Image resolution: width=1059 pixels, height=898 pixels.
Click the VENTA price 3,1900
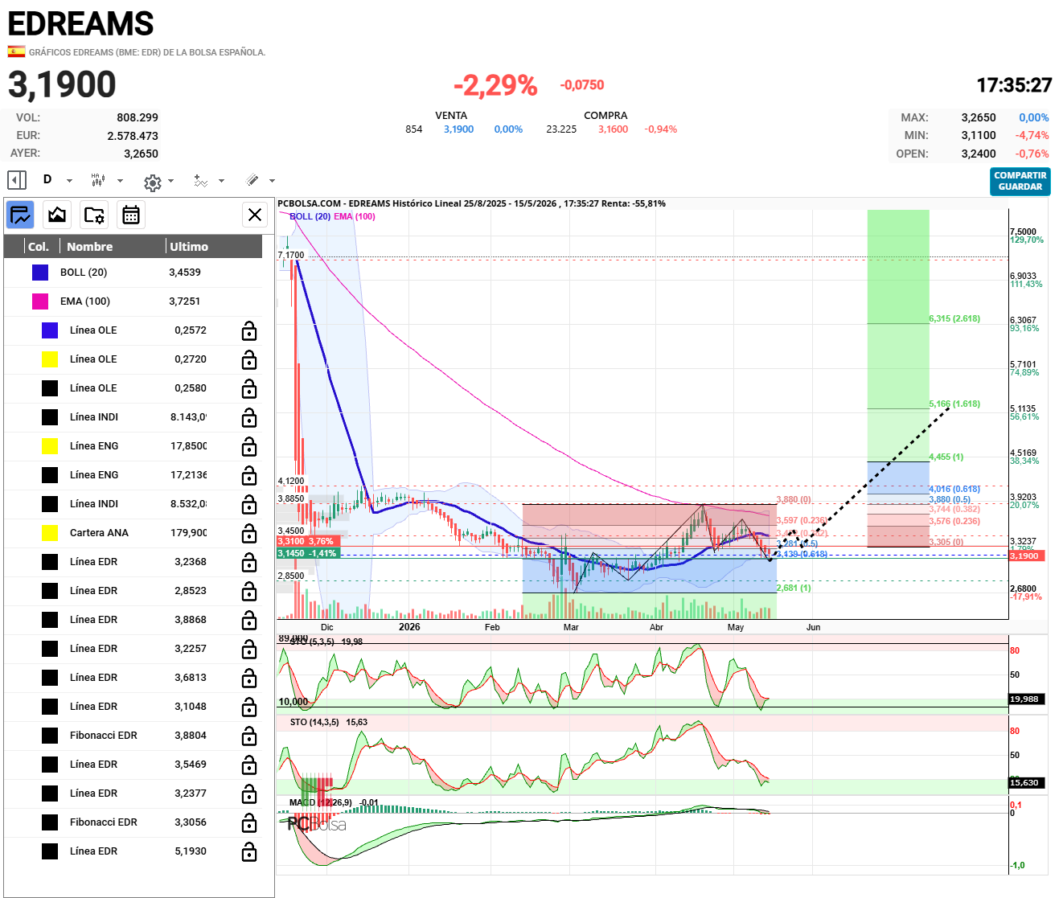tap(459, 129)
